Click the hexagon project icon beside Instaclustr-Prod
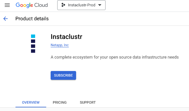Image resolution: width=189 pixels, height=111 pixels. (63, 5)
